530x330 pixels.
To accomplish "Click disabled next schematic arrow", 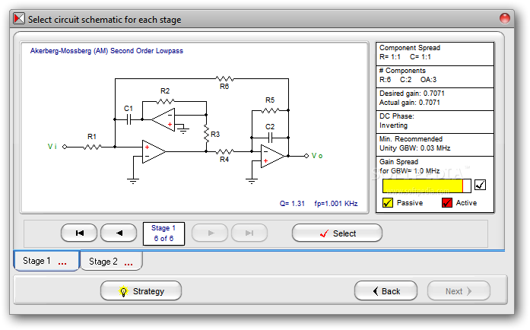I will click(x=210, y=233).
